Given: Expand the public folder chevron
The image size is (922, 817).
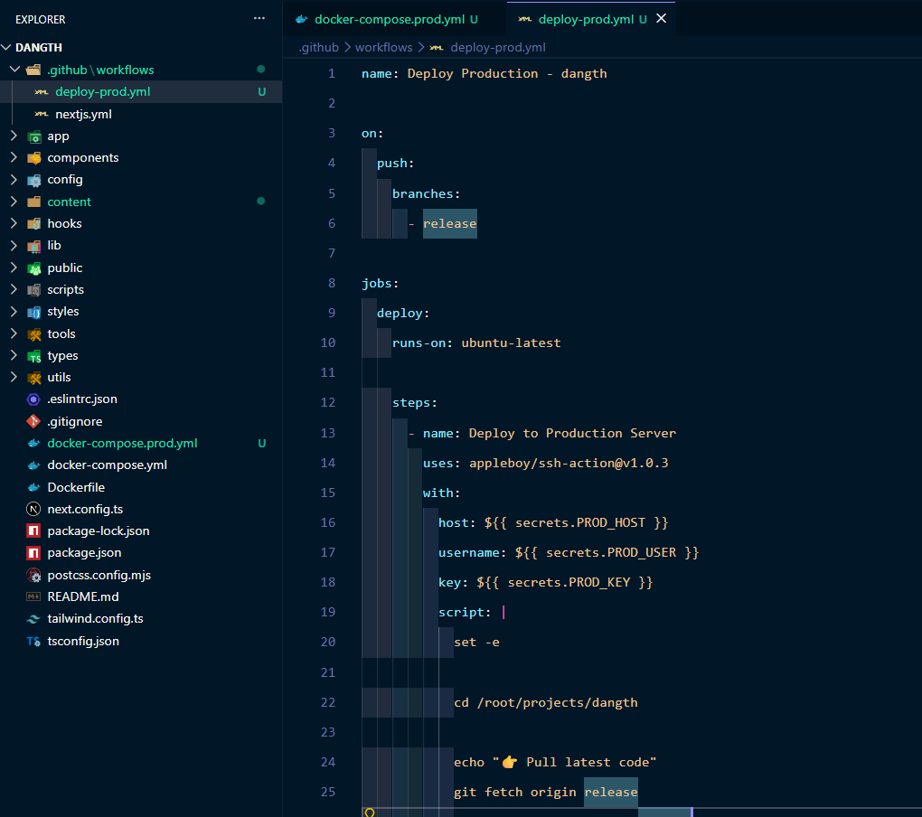Looking at the screenshot, I should tap(14, 268).
